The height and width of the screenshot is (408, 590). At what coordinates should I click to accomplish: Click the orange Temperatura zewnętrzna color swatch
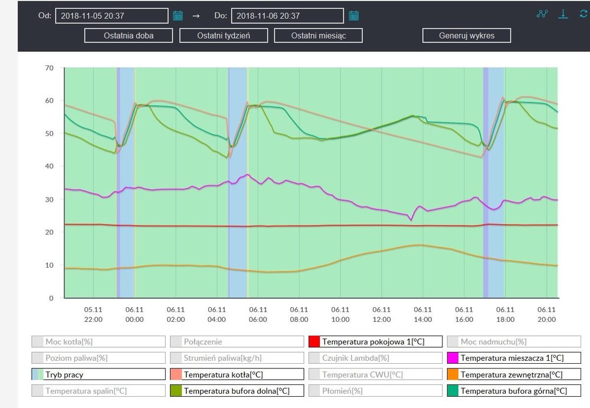click(453, 374)
